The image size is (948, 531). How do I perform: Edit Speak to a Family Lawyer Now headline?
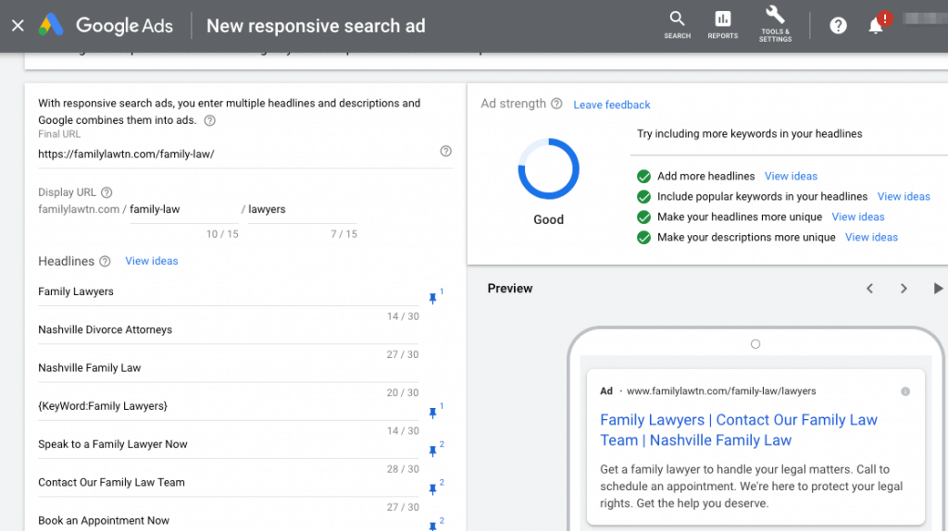point(229,444)
